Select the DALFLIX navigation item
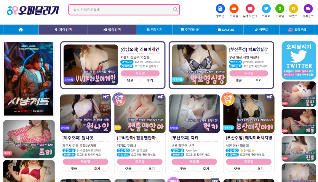The width and height of the screenshot is (318, 182). pos(226,30)
